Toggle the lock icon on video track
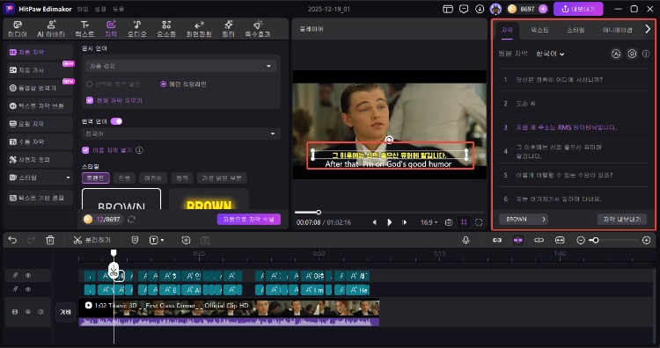Image resolution: width=660 pixels, height=348 pixels. [x=15, y=312]
